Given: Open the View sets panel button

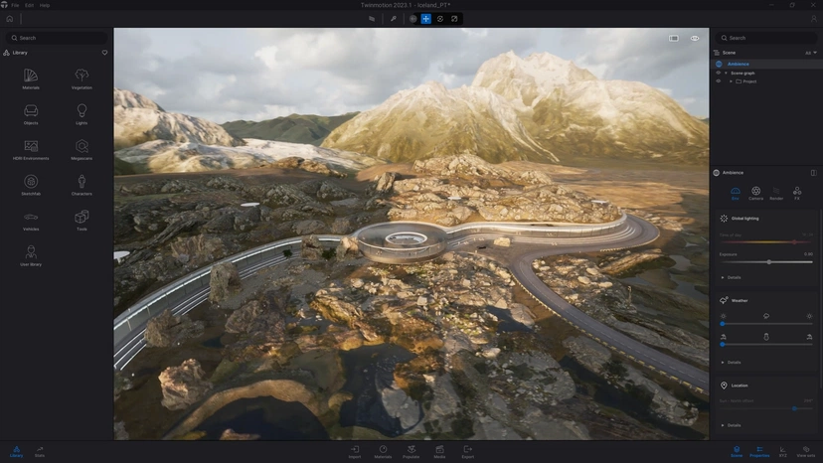Looking at the screenshot, I should point(806,450).
